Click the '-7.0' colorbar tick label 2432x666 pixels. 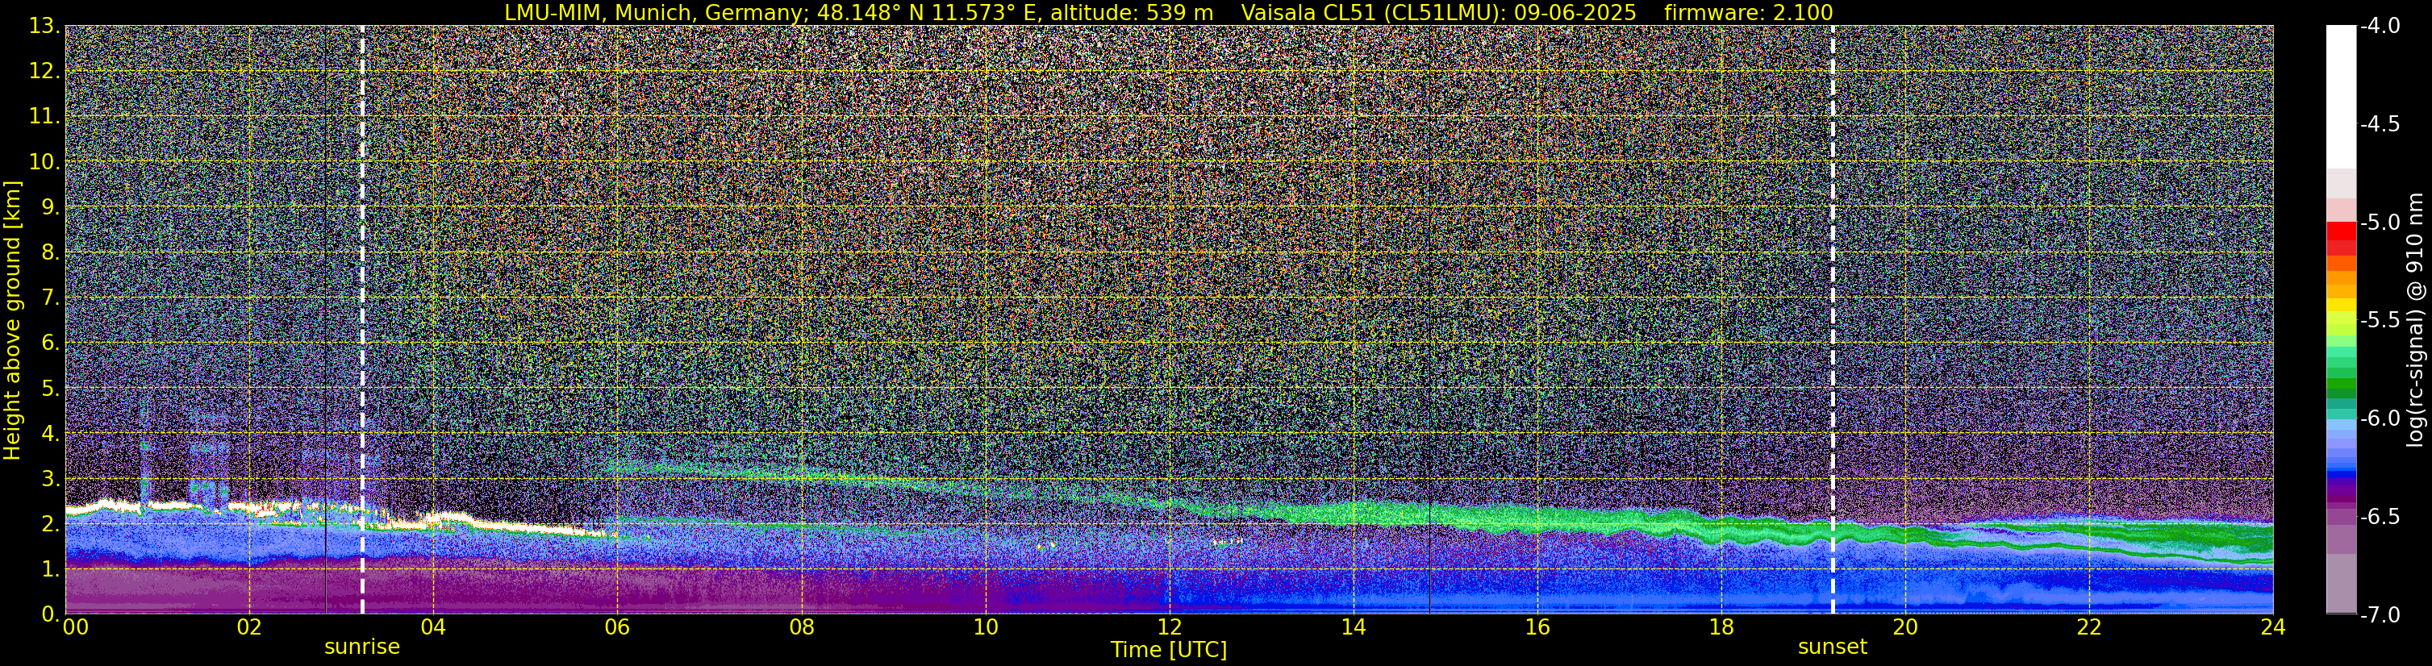(x=2379, y=615)
